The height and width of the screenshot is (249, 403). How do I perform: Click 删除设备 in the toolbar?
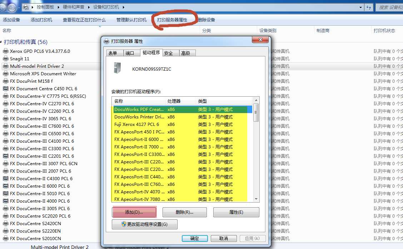pos(207,20)
